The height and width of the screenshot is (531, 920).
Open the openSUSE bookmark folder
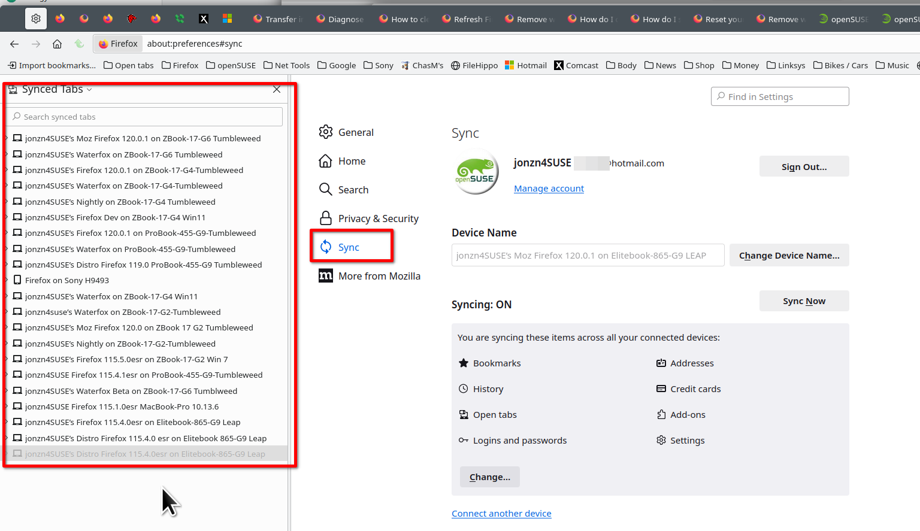(x=231, y=65)
